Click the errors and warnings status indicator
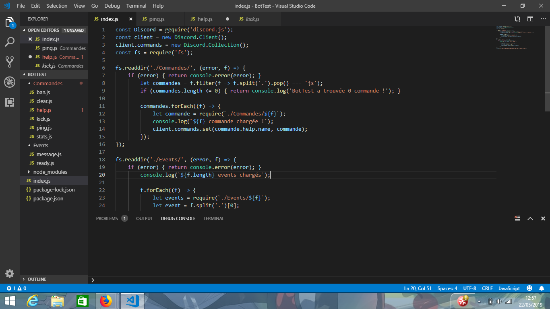 tap(17, 288)
